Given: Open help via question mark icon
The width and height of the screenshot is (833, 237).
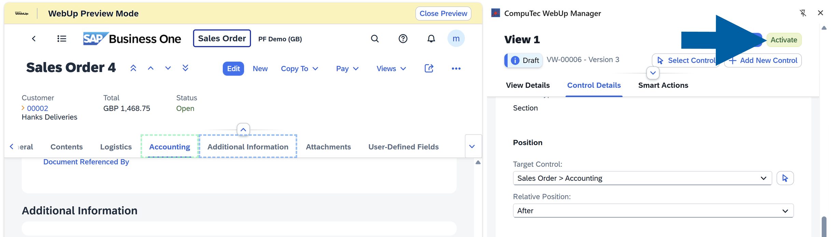Looking at the screenshot, I should coord(403,38).
